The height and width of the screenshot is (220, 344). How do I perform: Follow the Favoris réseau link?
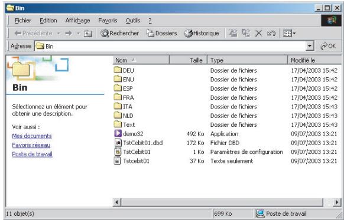(31, 145)
